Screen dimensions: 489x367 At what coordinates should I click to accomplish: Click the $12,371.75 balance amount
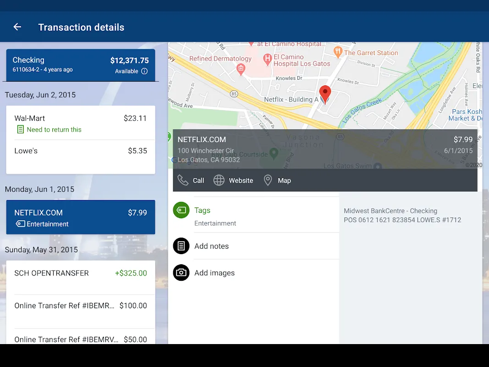(129, 60)
